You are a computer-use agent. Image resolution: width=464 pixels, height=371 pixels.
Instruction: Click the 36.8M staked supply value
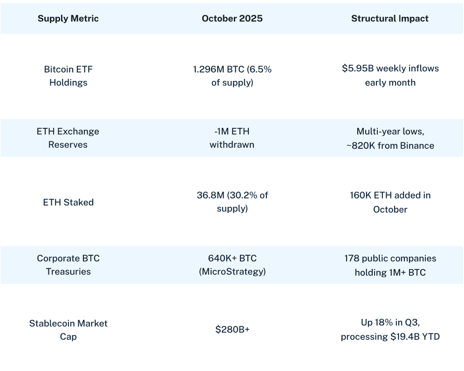[232, 202]
